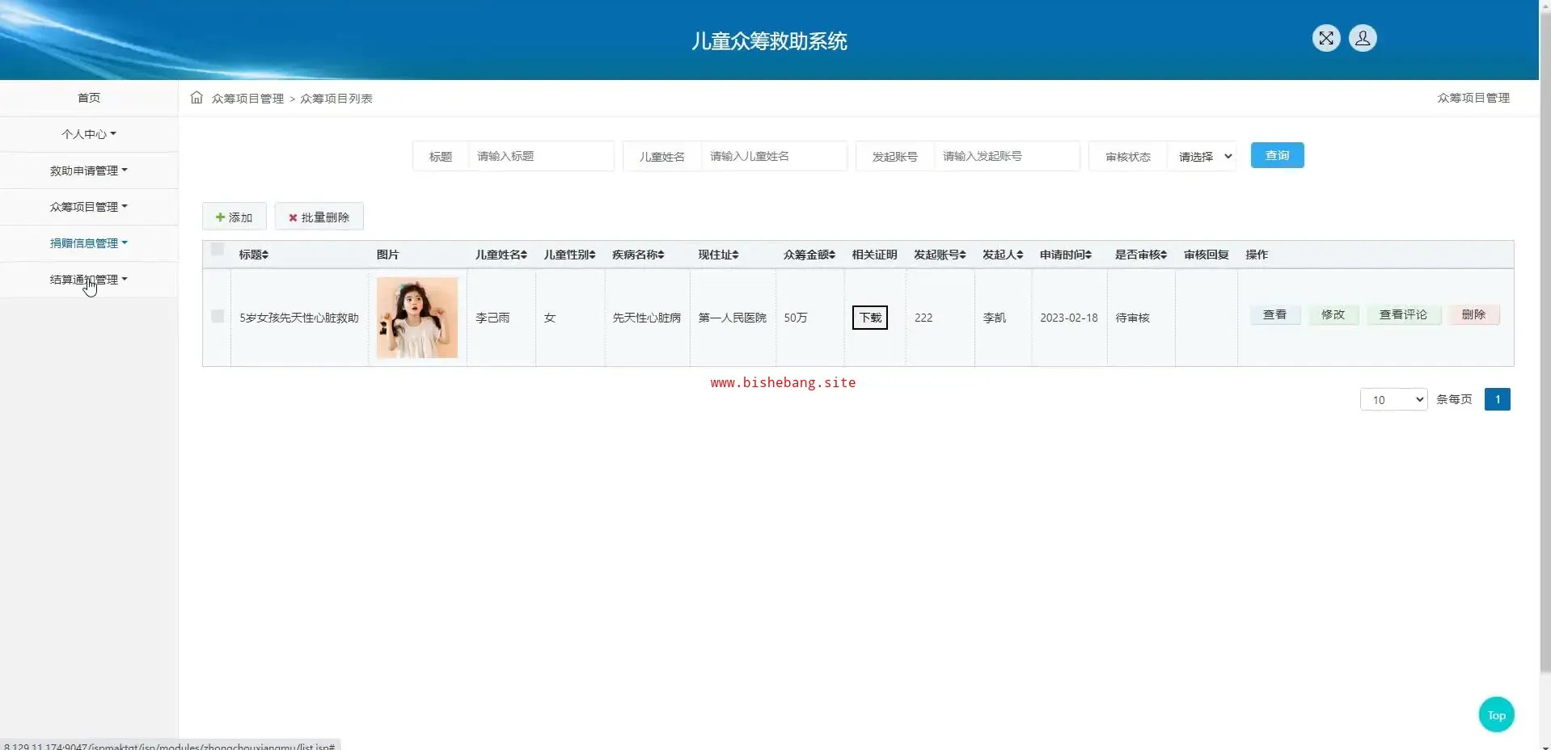Screen dimensions: 1551x750
Task: Click the red X 批量删除 button
Action: [319, 217]
